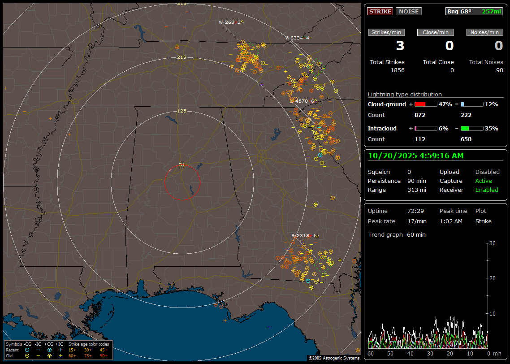The width and height of the screenshot is (510, 364).
Task: Select storm cell label X-4570
Action: [x=299, y=101]
